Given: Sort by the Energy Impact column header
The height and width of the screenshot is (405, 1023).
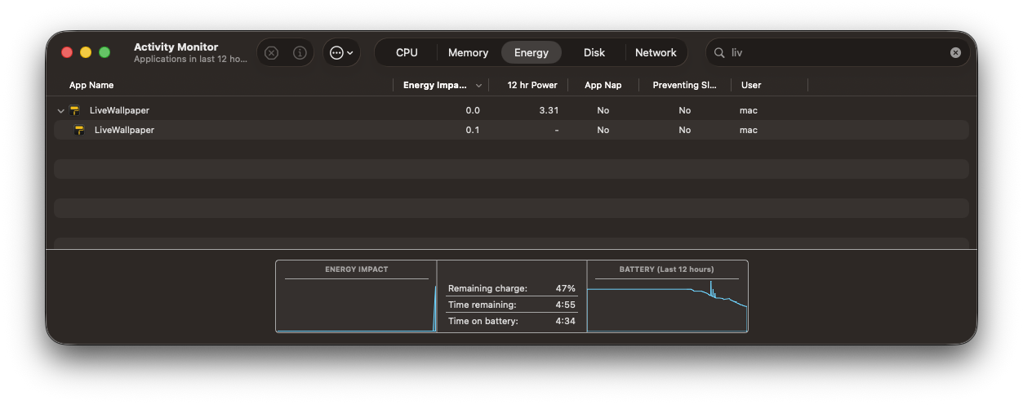Looking at the screenshot, I should click(x=435, y=85).
